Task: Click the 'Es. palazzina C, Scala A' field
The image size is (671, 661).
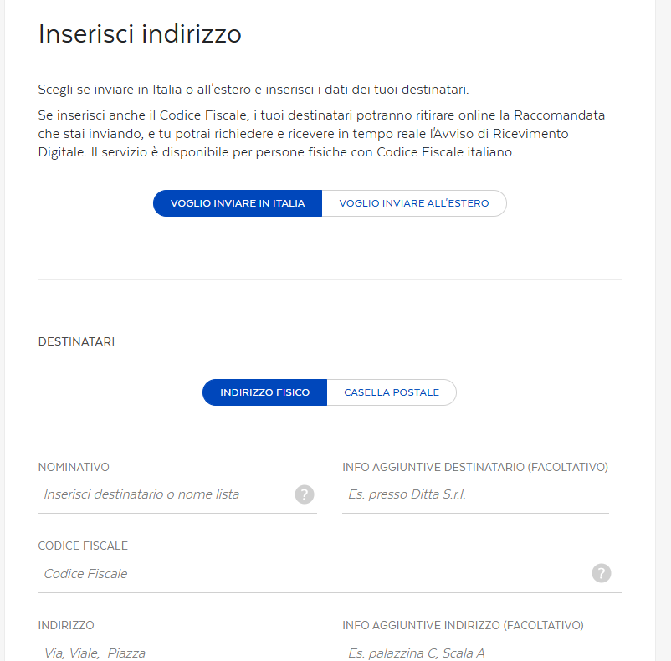Action: click(x=474, y=653)
